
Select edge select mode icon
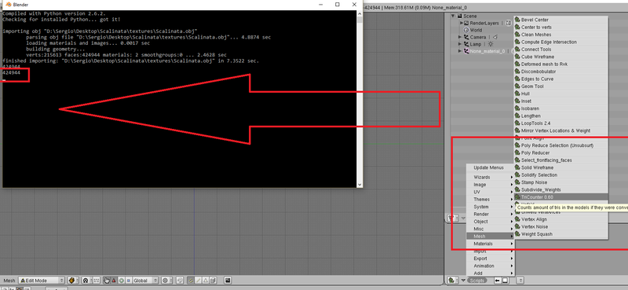(199, 280)
